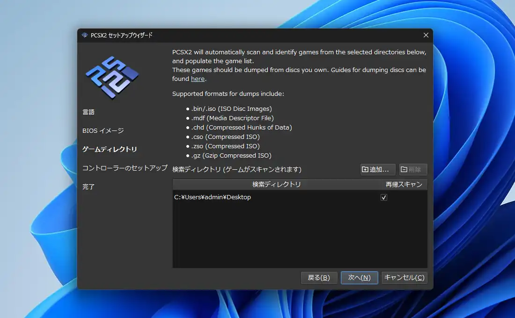This screenshot has height=318, width=515.
Task: Select the 言語 step in the sidebar
Action: (x=88, y=112)
